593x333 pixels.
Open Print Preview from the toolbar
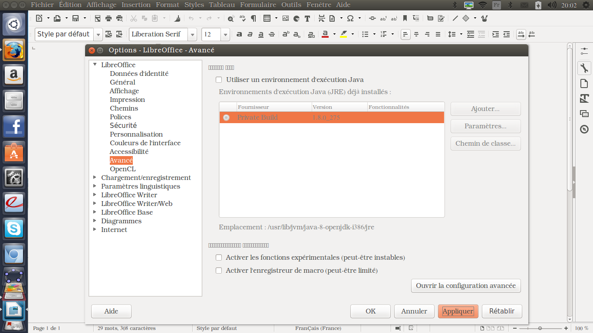[x=119, y=18]
